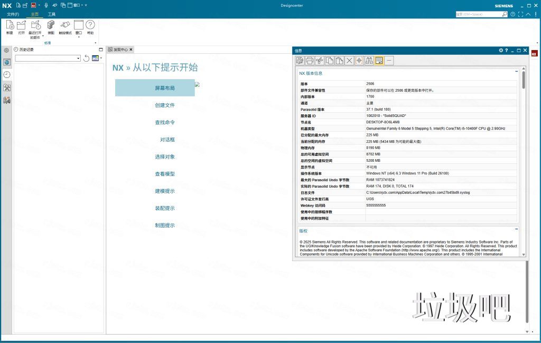This screenshot has height=343, width=541.
Task: Click the print icon in the 信息 window
Action: tap(310, 61)
